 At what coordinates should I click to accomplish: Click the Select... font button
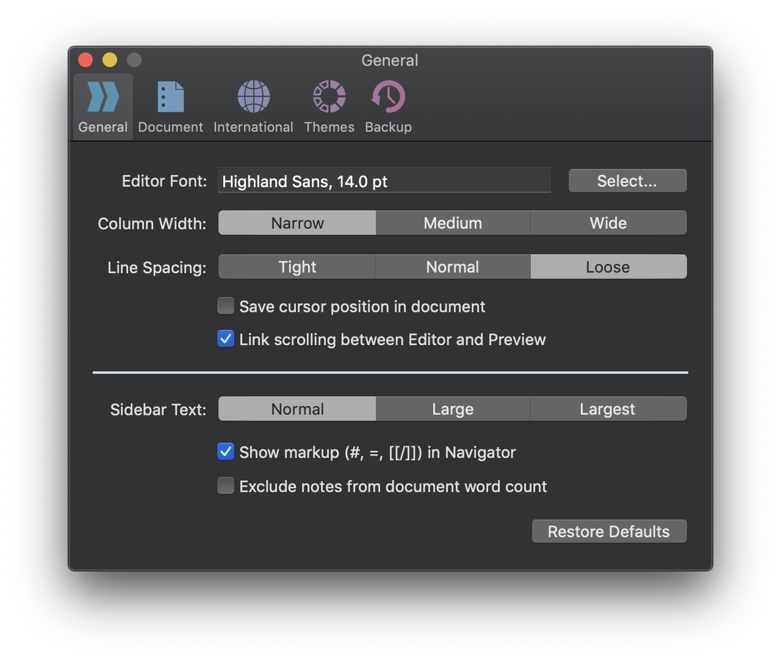coord(627,181)
